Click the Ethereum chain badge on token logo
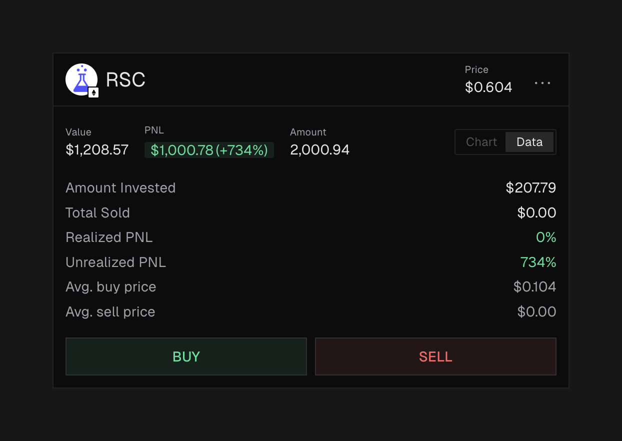622x441 pixels. coord(93,92)
